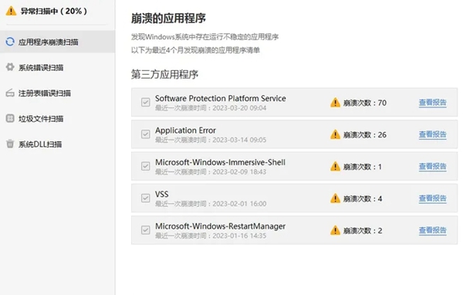The height and width of the screenshot is (295, 463).
Task: Uncheck Software Protection Platform Service checkbox
Action: pos(146,102)
